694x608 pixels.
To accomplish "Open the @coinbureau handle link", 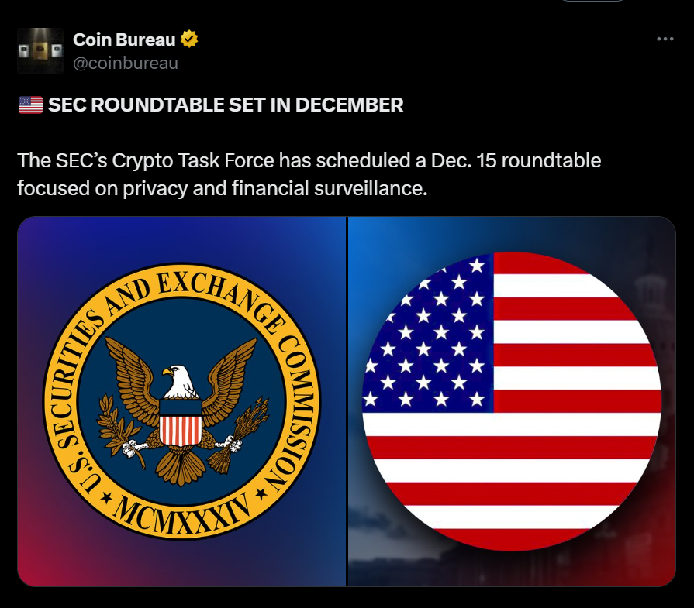I will point(125,64).
